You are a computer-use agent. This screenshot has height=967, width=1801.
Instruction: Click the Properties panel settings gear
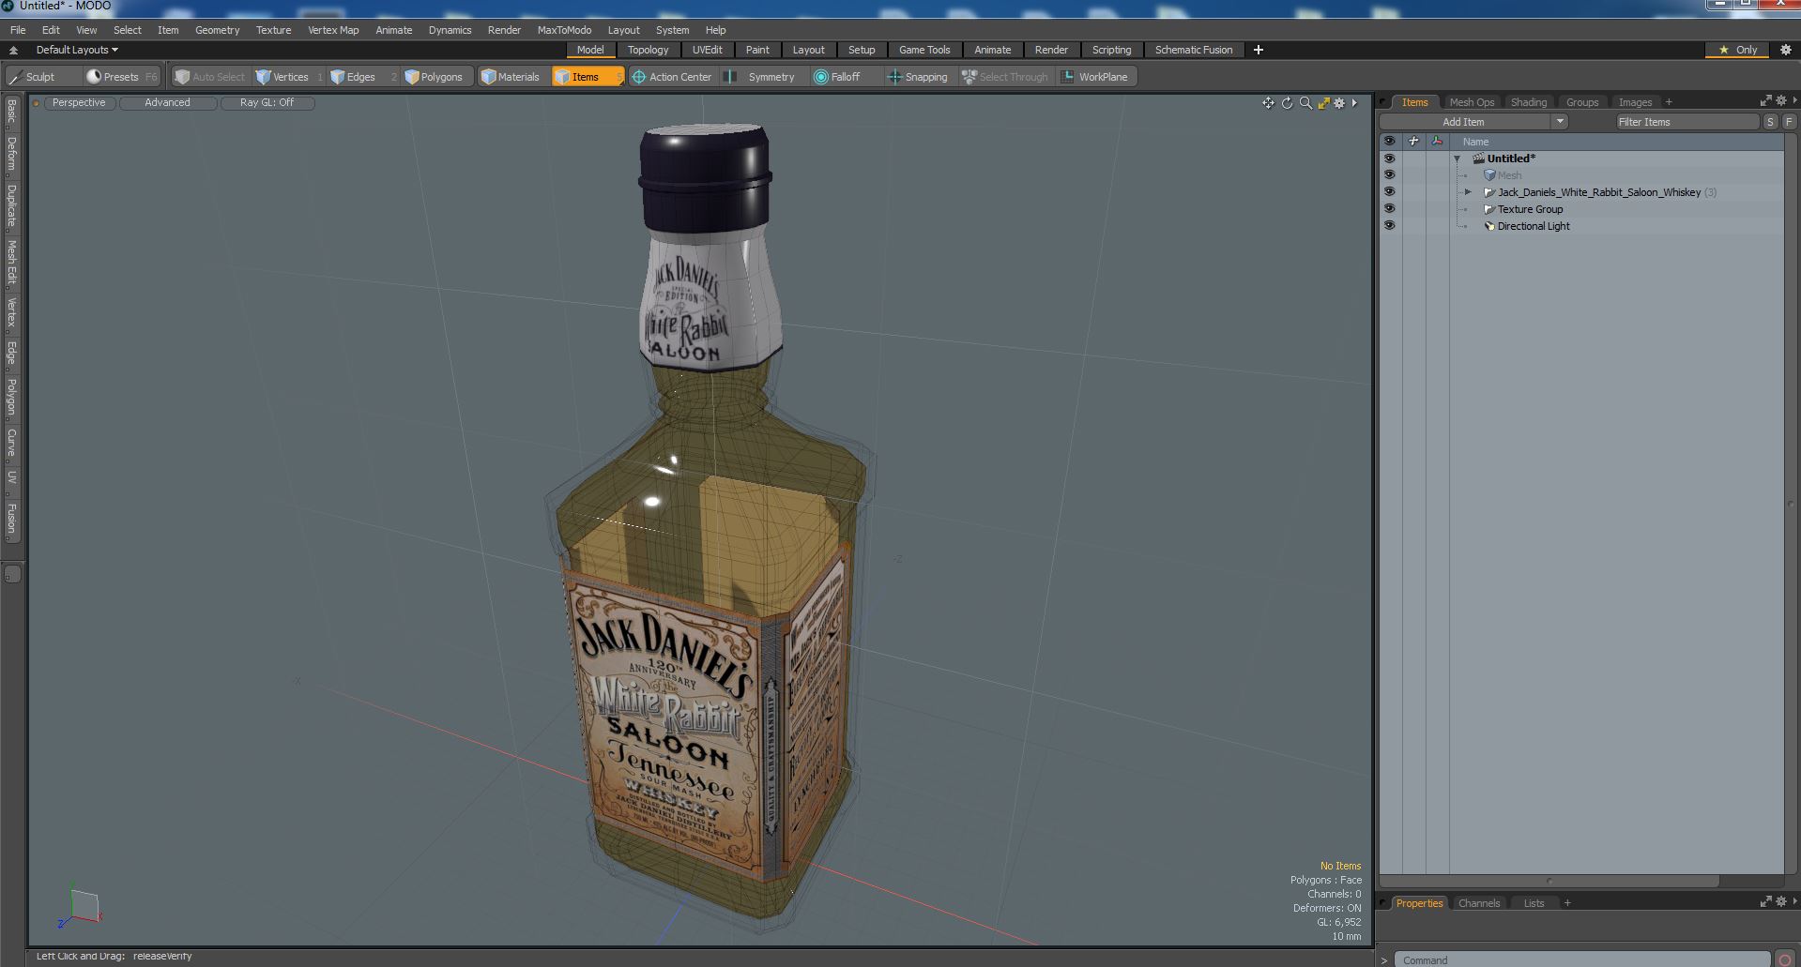pos(1781,901)
